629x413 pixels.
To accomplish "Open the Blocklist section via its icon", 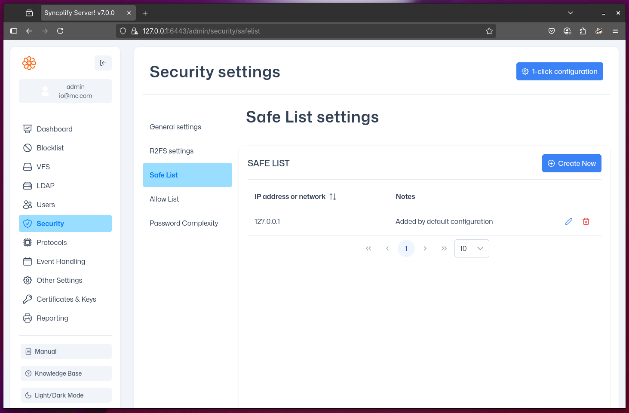I will [28, 148].
